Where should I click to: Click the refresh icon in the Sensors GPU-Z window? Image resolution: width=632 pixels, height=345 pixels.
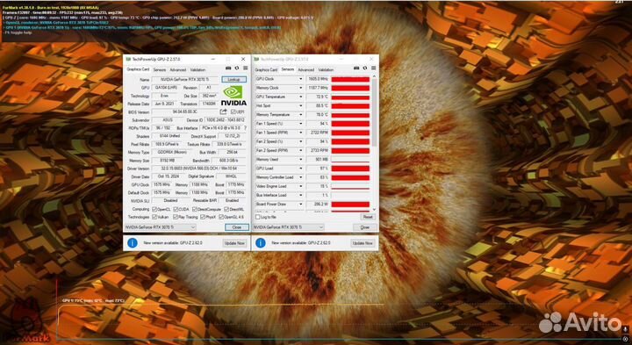coord(365,69)
